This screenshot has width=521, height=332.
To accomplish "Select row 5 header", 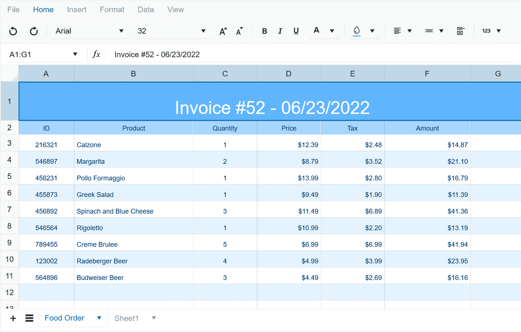I will click(10, 176).
